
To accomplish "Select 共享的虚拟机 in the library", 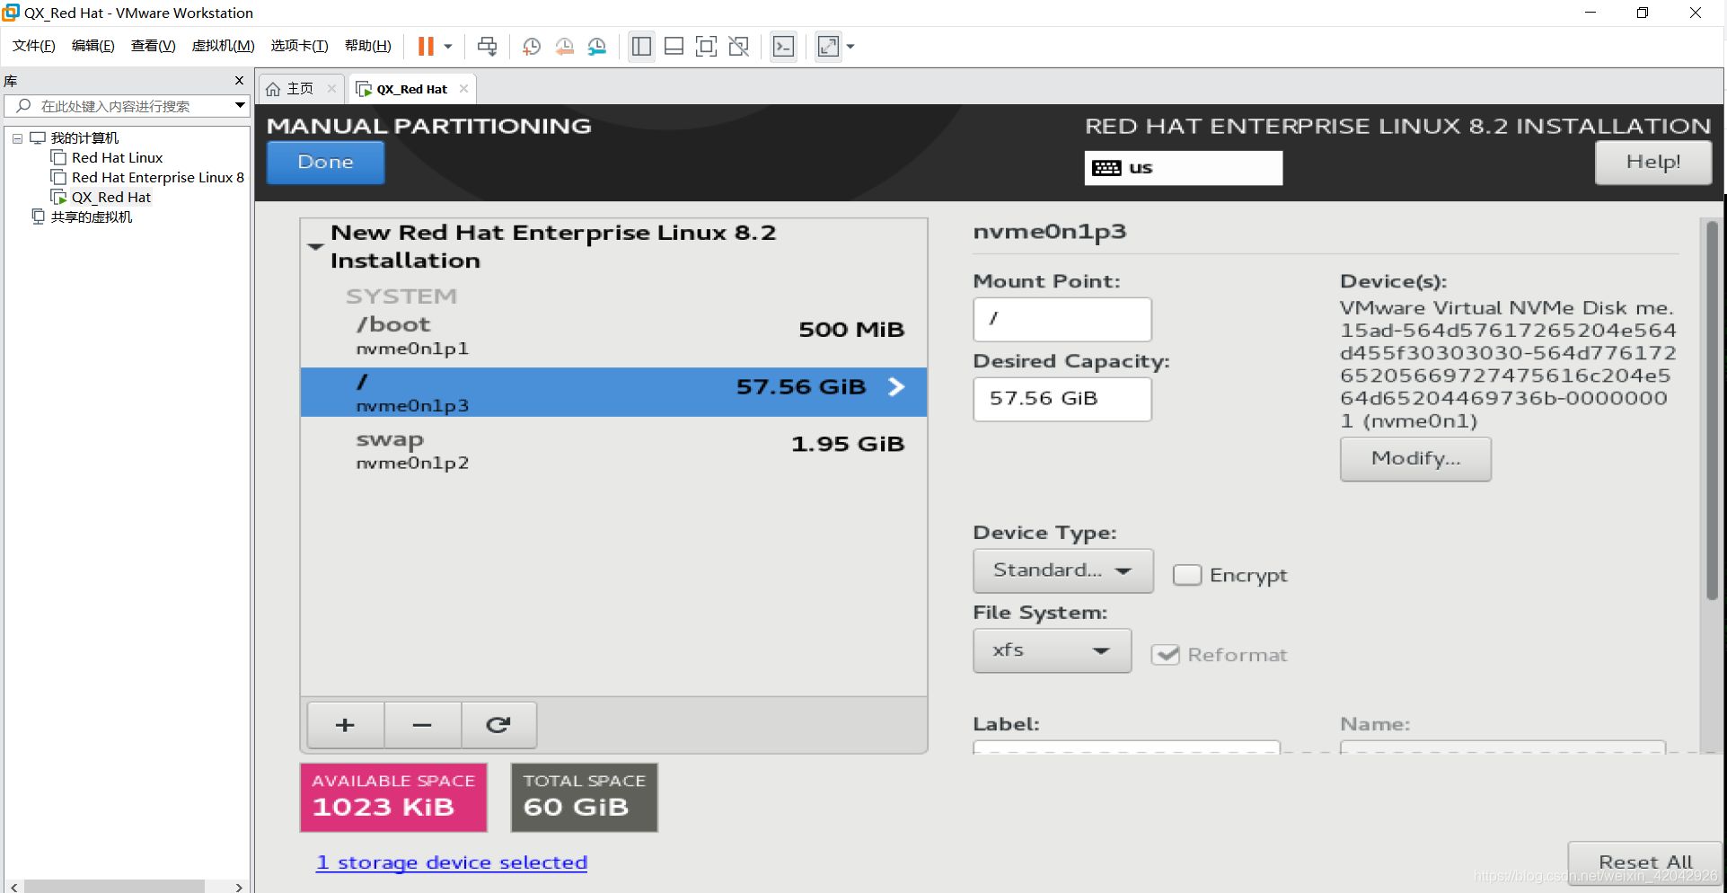I will coord(91,217).
